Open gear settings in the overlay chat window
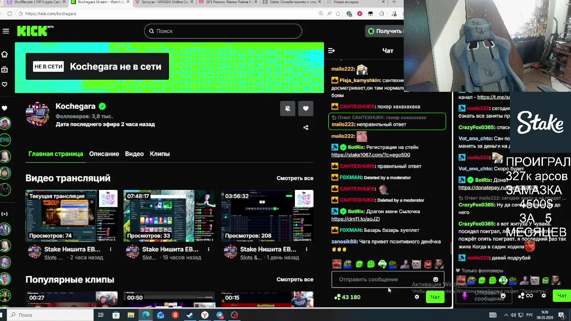 [544, 296]
